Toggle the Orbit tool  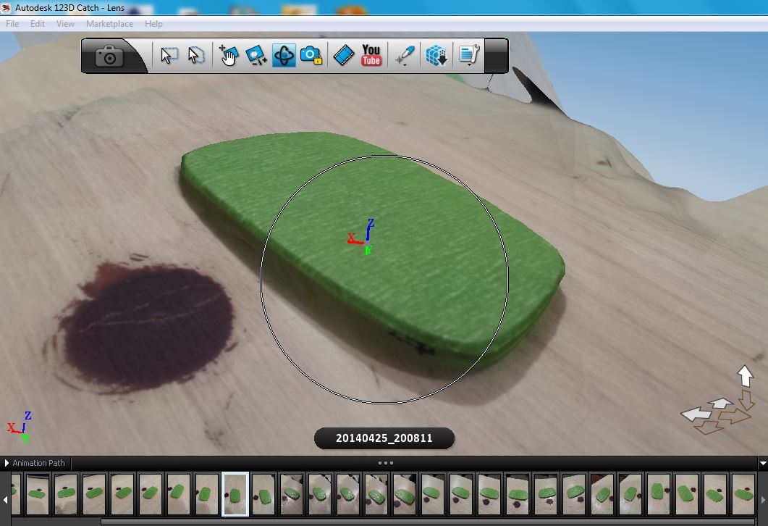284,55
